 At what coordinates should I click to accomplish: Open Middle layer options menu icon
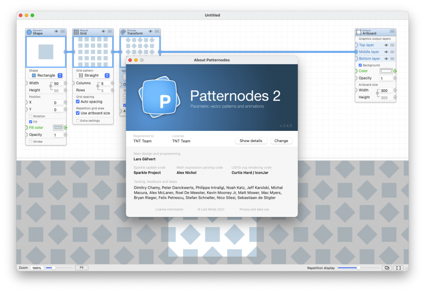[x=392, y=52]
